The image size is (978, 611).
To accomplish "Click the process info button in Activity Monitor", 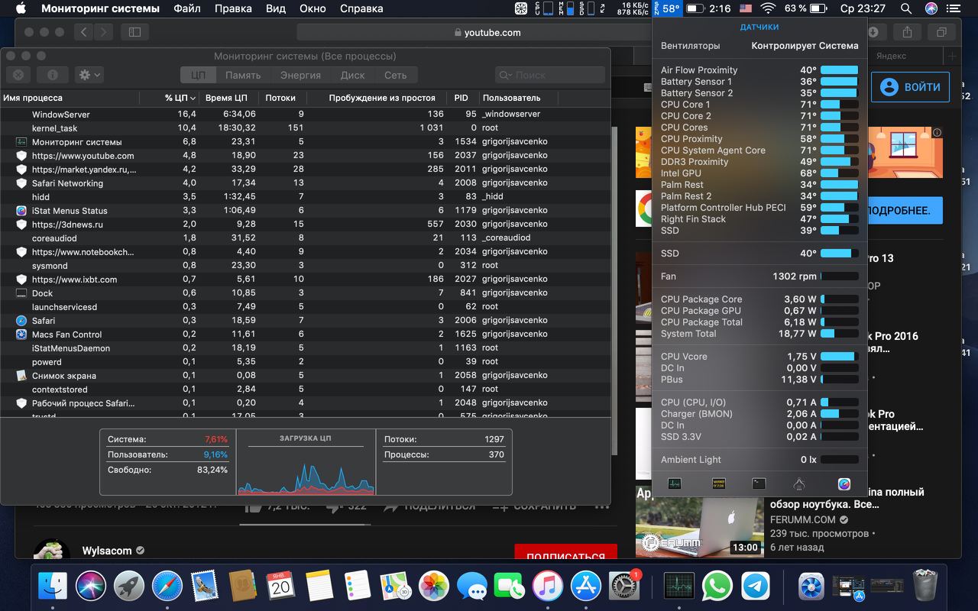I will click(52, 75).
